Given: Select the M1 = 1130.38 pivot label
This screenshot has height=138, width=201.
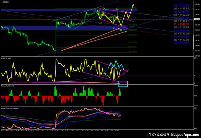Looking at the screenshot, I should point(181,33).
